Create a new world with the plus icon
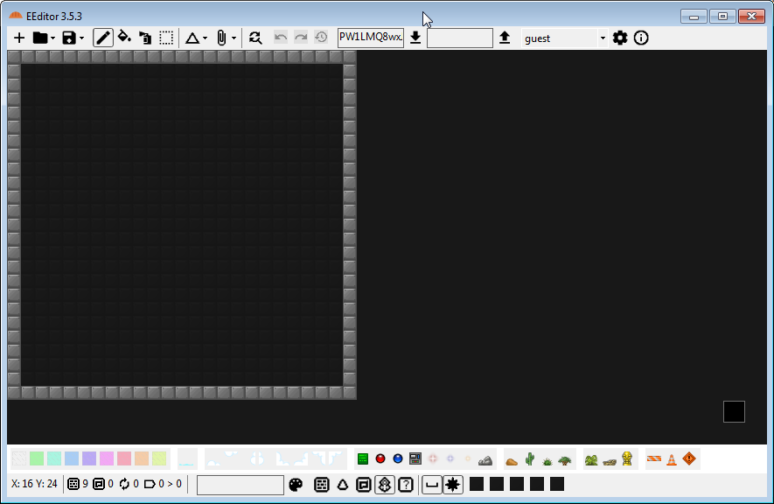The image size is (774, 504). coord(19,38)
